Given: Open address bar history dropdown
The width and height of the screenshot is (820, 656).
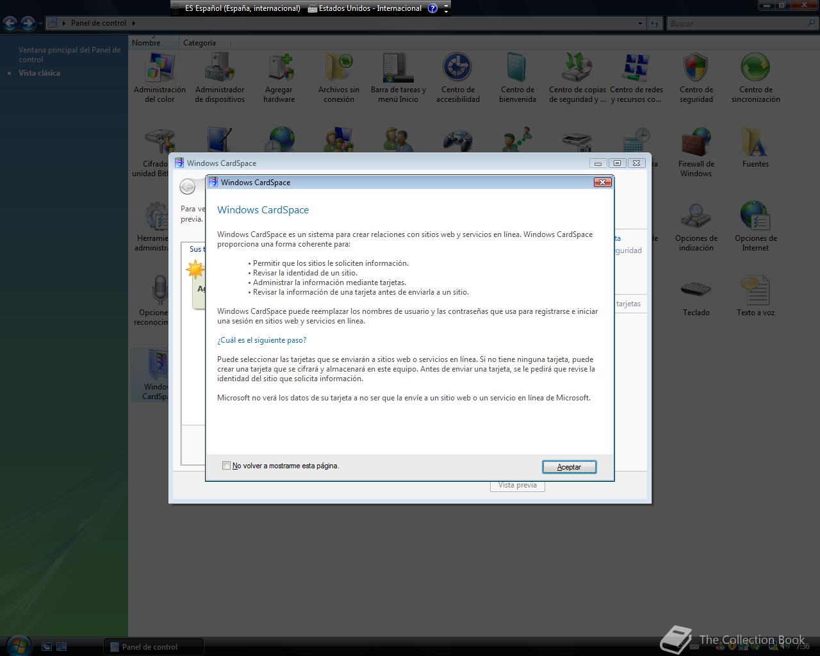Looking at the screenshot, I should point(640,23).
